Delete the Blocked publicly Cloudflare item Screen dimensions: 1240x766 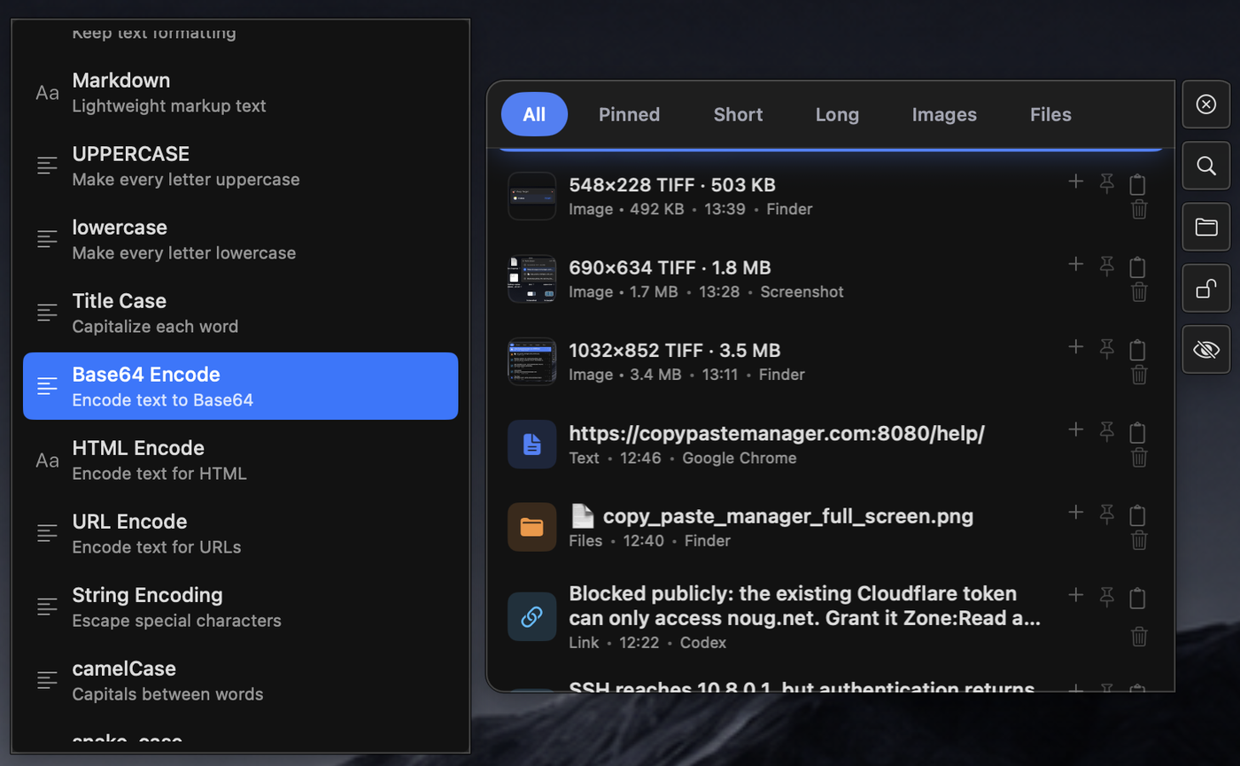(x=1140, y=636)
